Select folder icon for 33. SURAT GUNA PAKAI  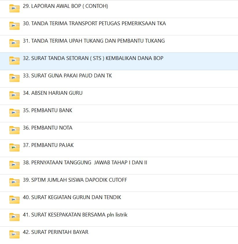(x=14, y=78)
